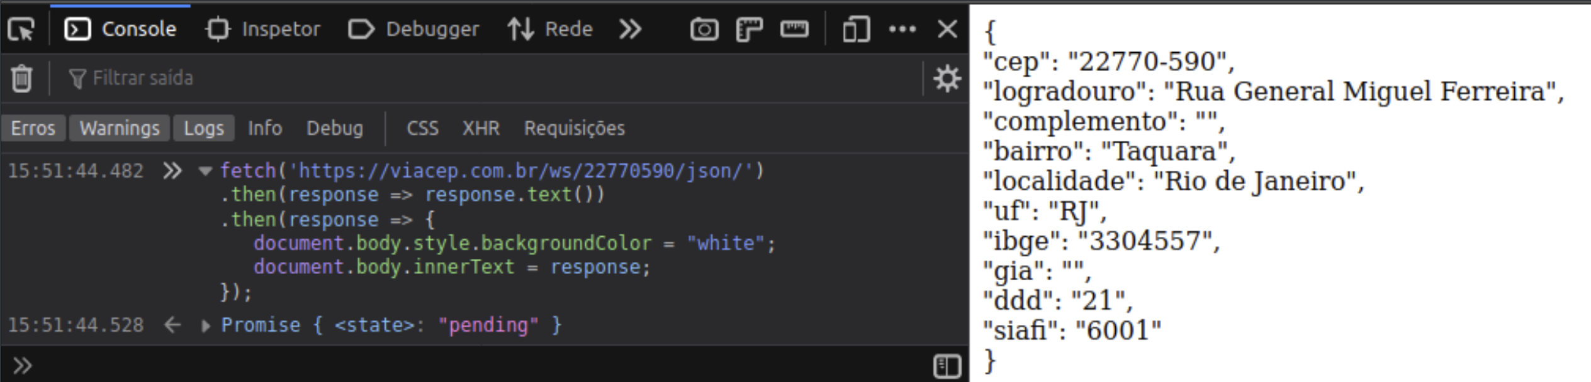Enable the Requisições filter button
Viewport: 1591px width, 382px height.
pyautogui.click(x=574, y=128)
